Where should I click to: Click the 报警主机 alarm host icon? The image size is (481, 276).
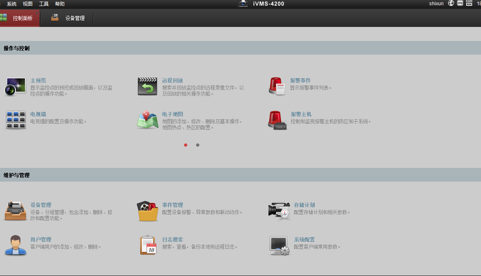click(277, 121)
